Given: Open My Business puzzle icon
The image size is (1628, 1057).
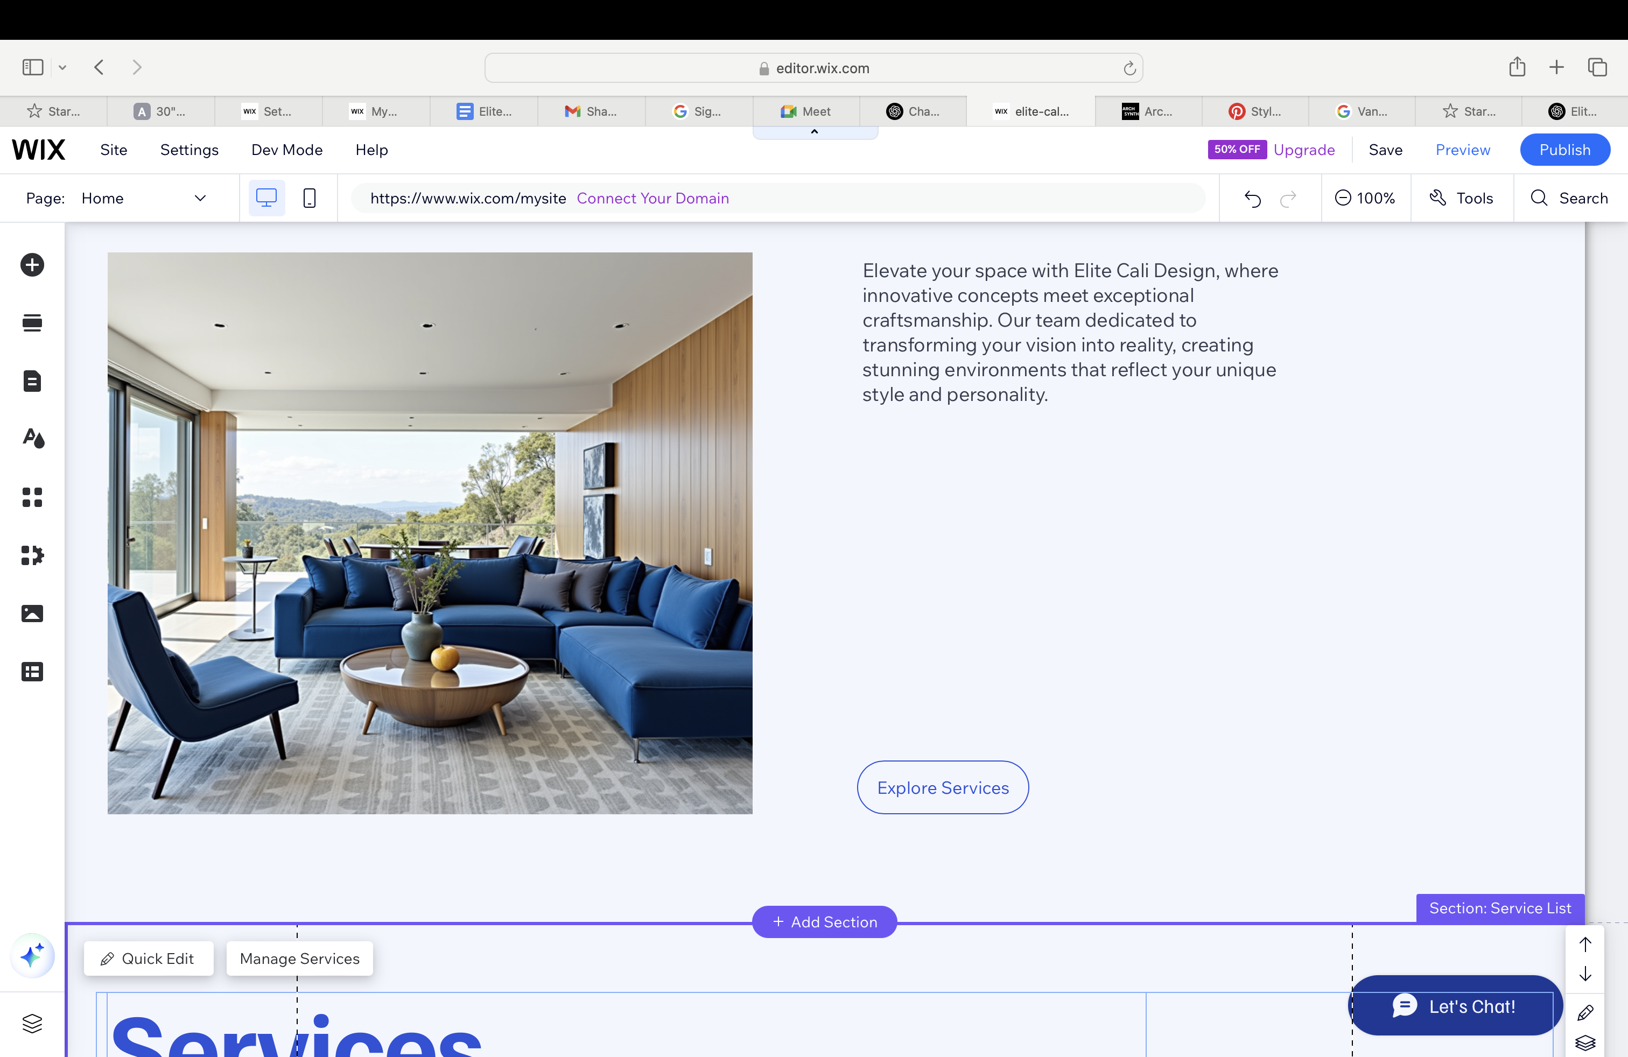Looking at the screenshot, I should click(x=32, y=555).
